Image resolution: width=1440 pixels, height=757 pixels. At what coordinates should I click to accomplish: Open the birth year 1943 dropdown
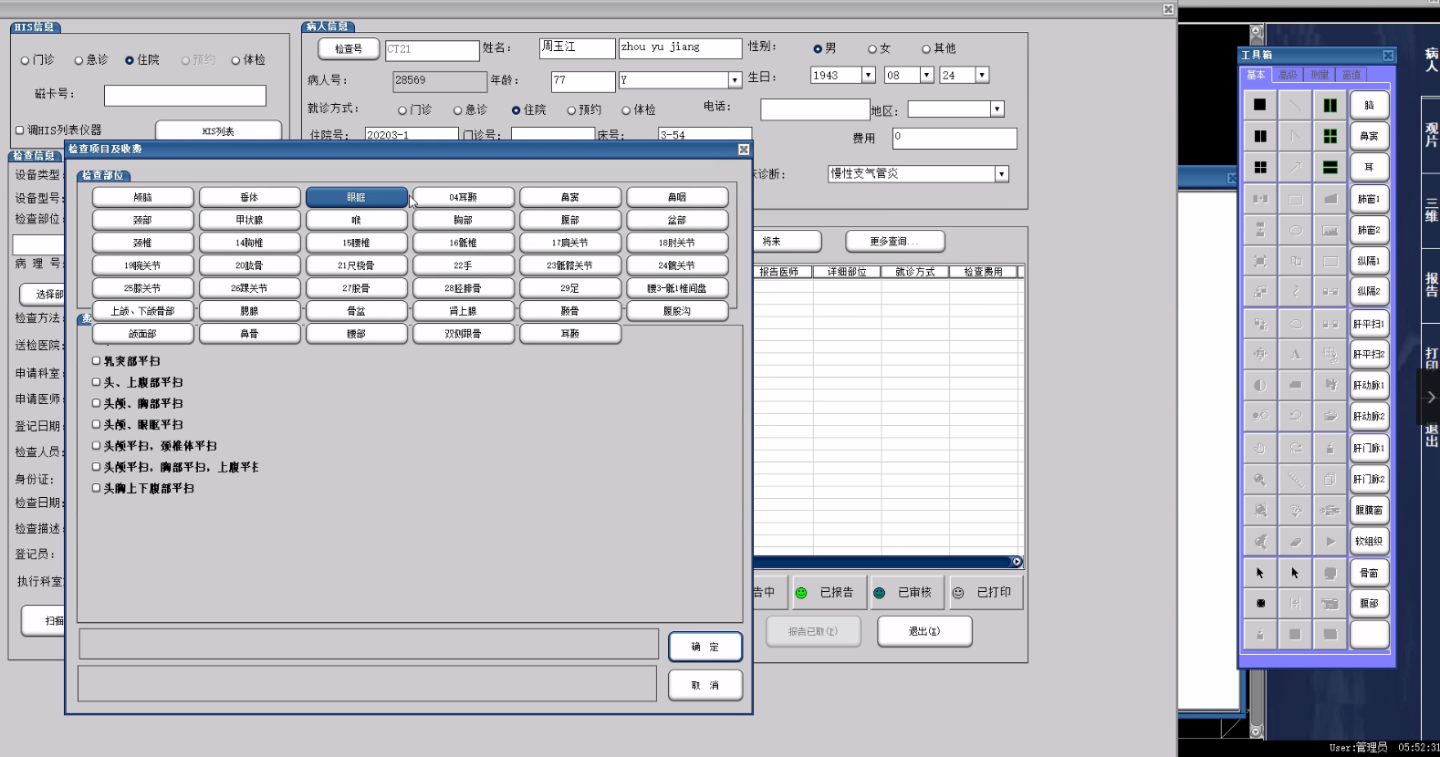click(868, 75)
